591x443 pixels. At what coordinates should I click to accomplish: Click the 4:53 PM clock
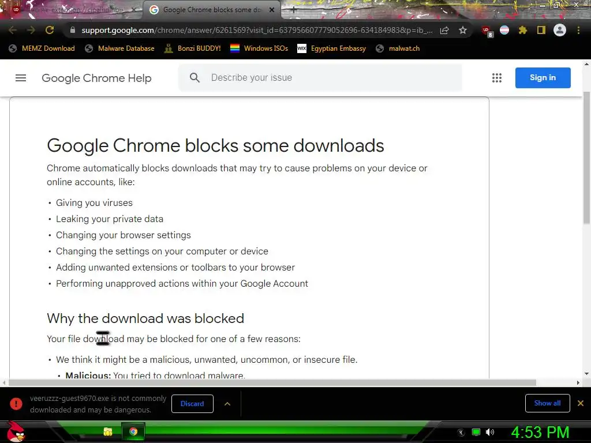(540, 432)
